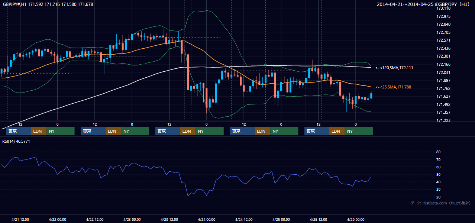The height and width of the screenshot is (223, 475).
Task: Select the 4/22 12:00 time axis label
Action: coord(95,220)
